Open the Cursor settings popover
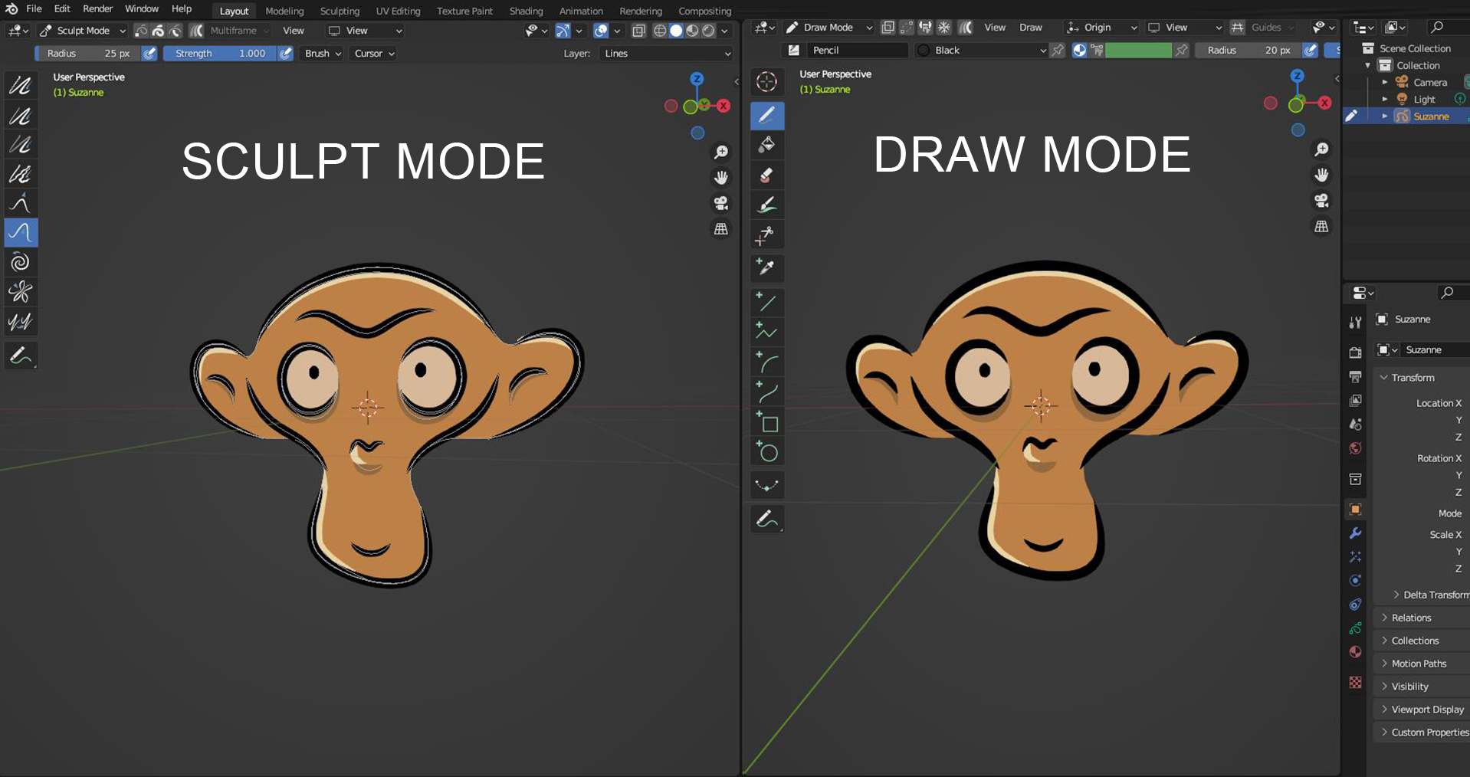1470x777 pixels. point(374,54)
